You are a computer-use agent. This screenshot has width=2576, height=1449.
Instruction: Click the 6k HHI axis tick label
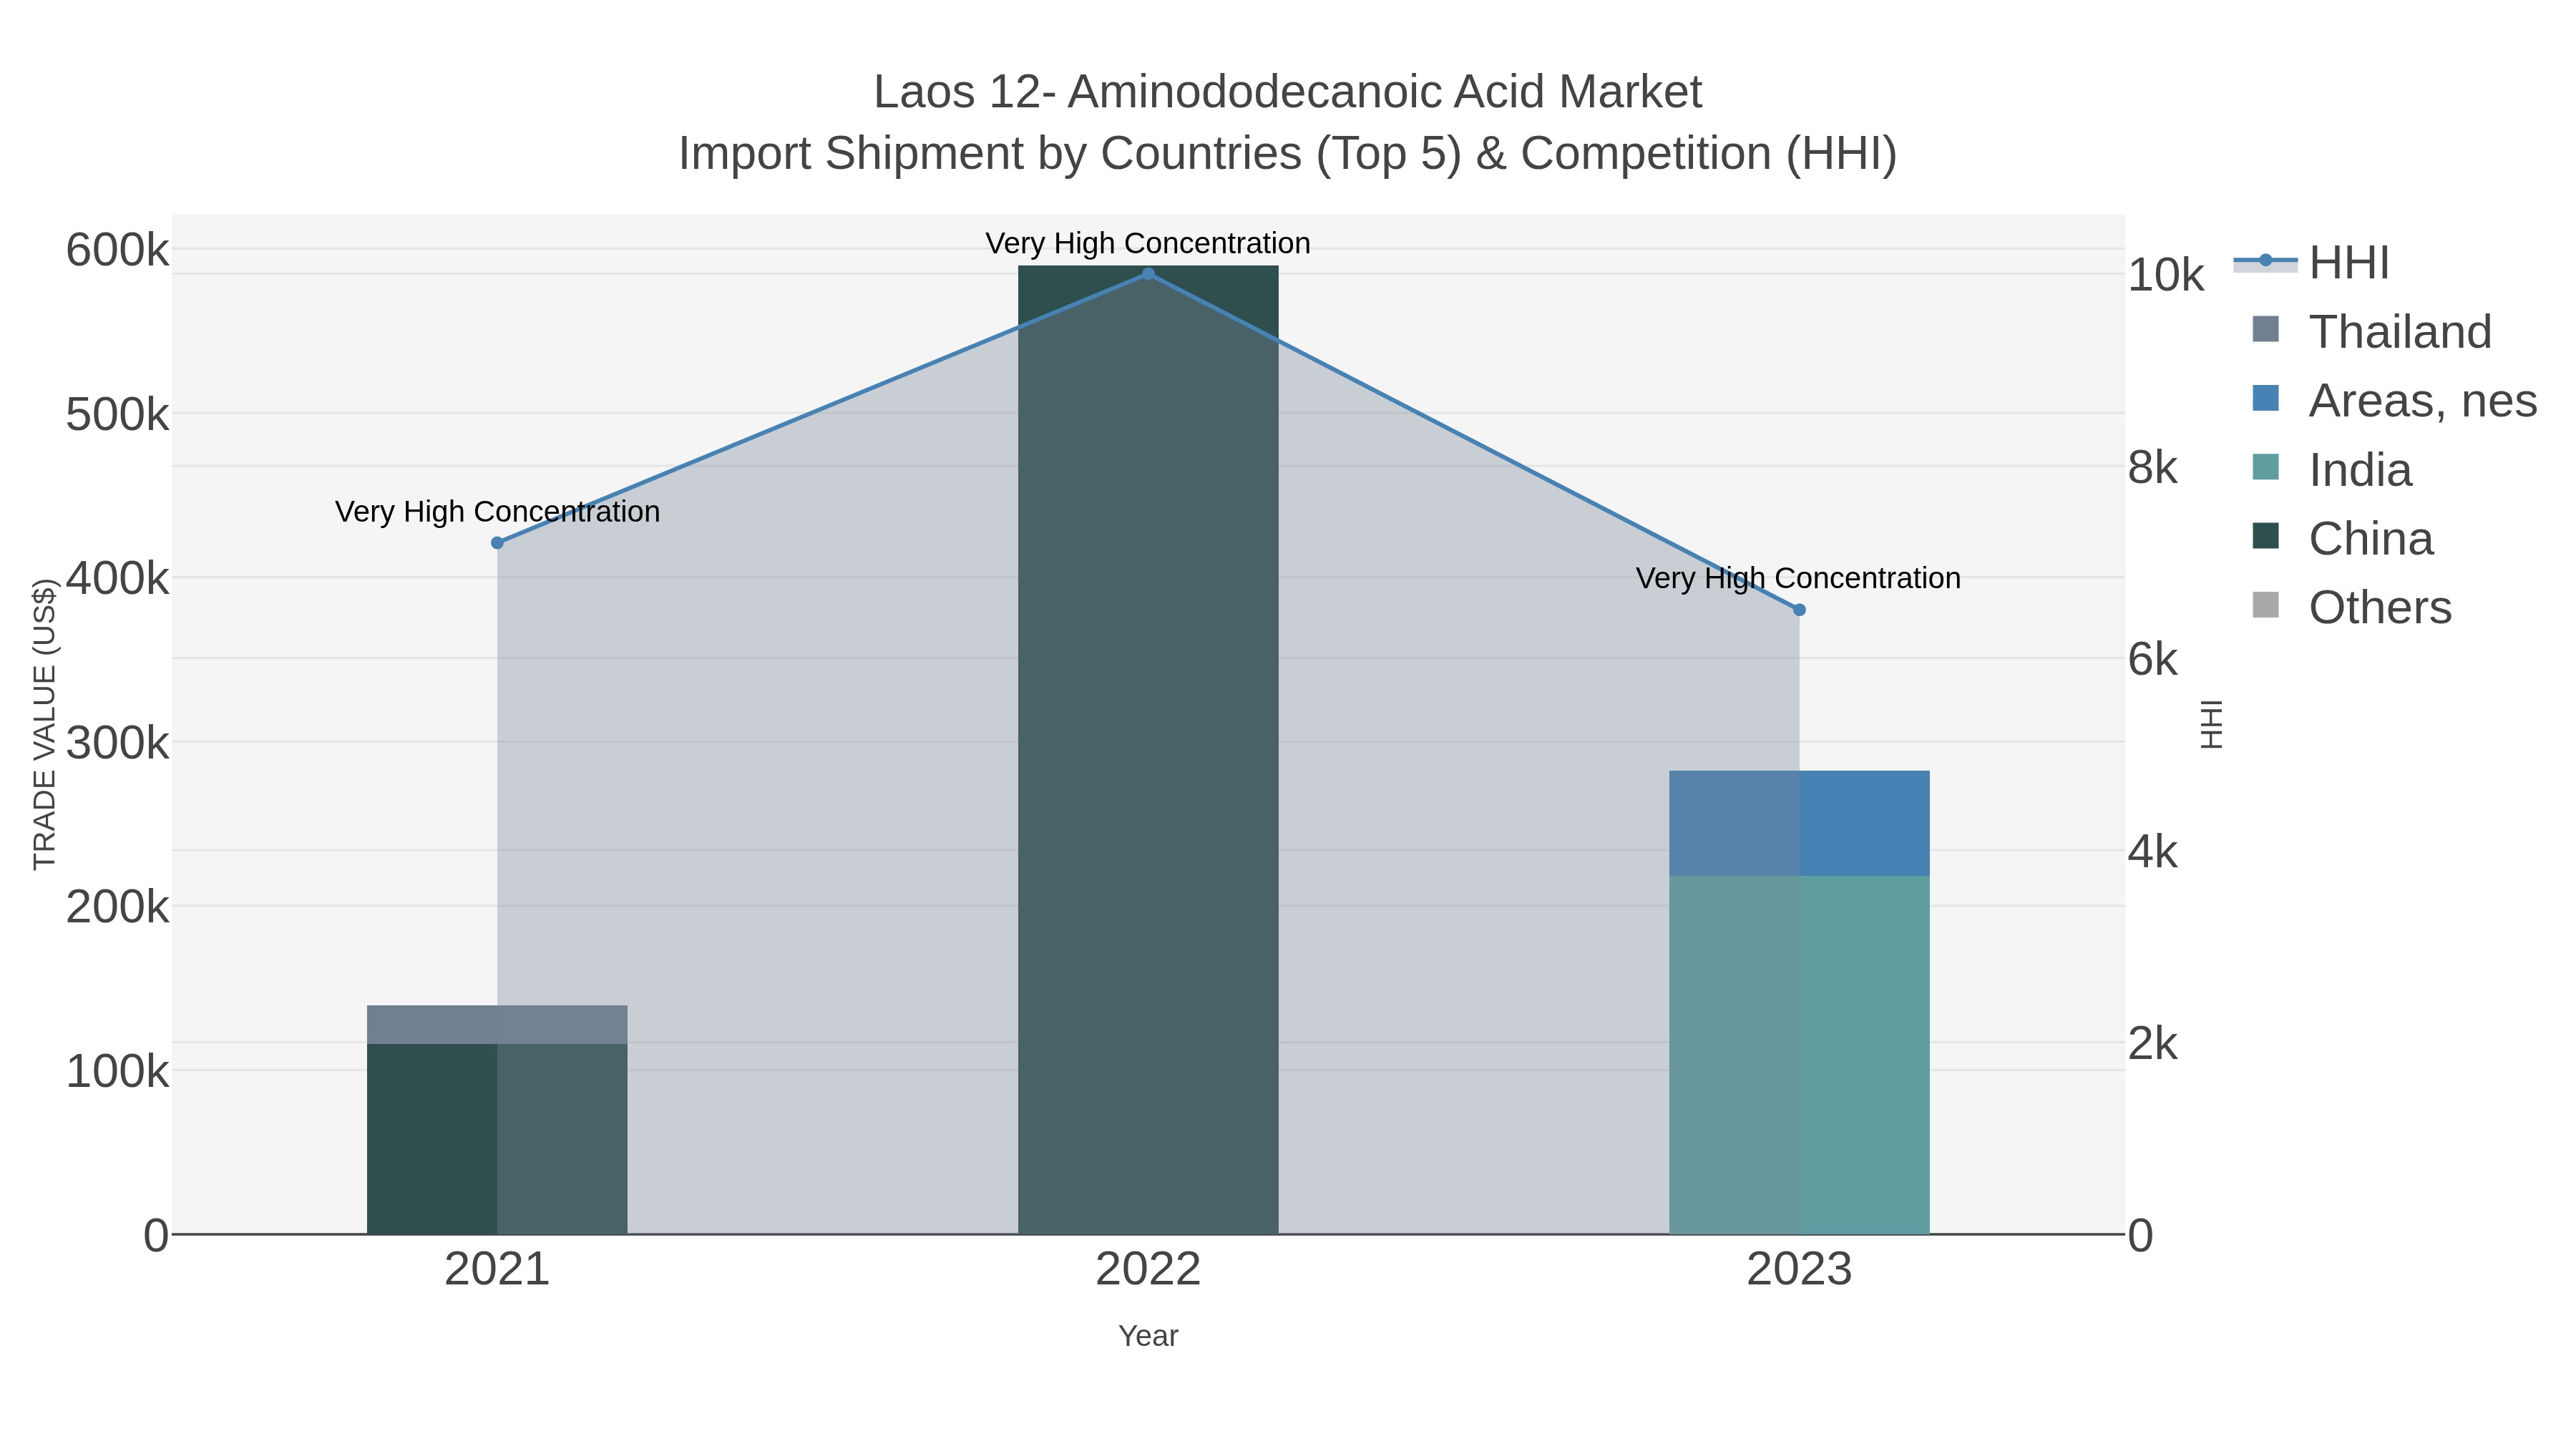2152,659
